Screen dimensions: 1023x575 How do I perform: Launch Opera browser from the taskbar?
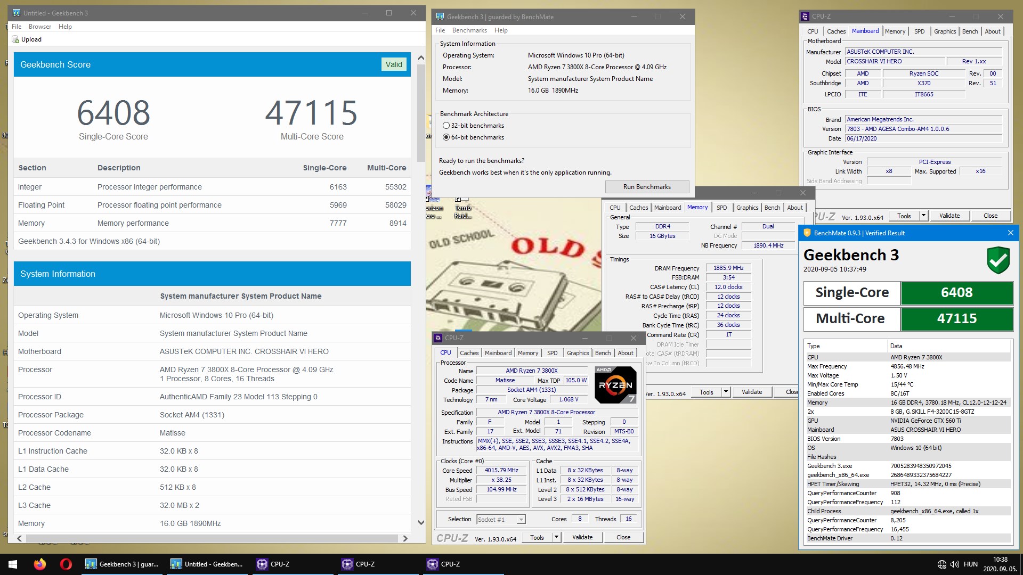[66, 564]
